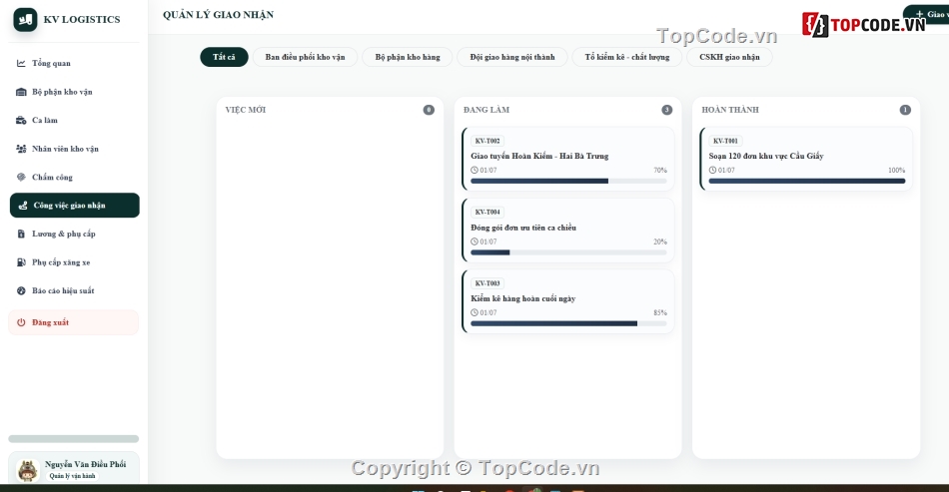This screenshot has width=949, height=492.
Task: Click the KV-T001 task code badge
Action: click(x=725, y=141)
